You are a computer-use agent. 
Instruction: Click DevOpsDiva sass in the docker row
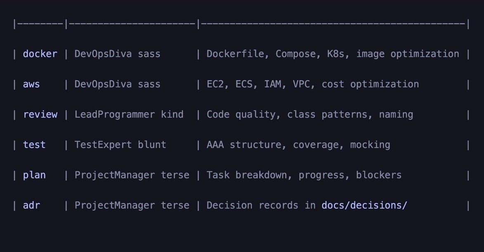click(x=117, y=54)
